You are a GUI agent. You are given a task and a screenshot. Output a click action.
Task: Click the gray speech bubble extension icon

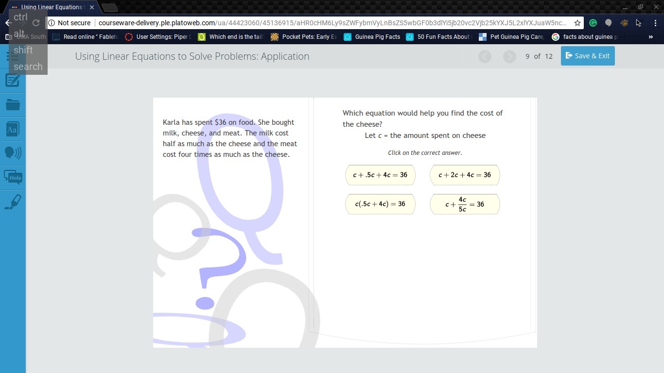608,23
